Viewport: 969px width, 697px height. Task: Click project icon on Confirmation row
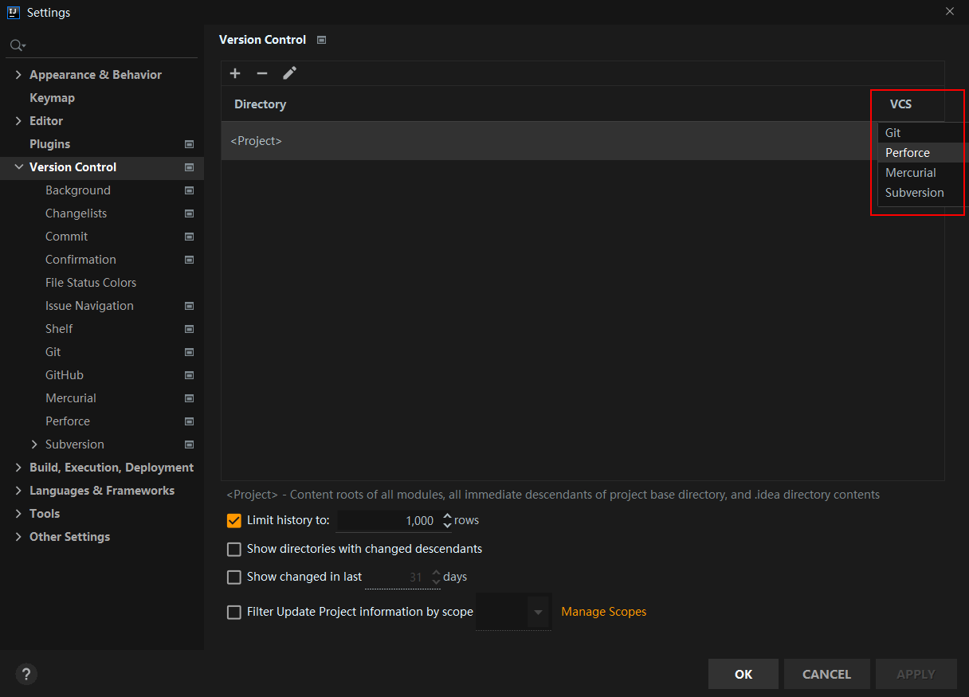pyautogui.click(x=190, y=260)
